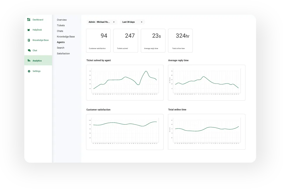Select Overview in the analytics menu
The width and height of the screenshot is (283, 189).
coord(61,20)
